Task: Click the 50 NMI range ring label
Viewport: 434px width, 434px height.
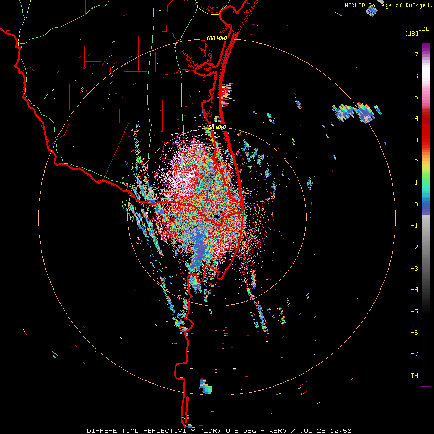Action: coord(217,128)
